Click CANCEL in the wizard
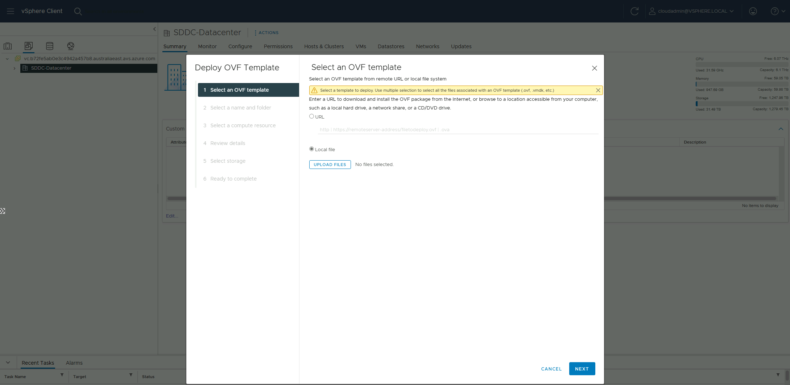This screenshot has width=790, height=385. click(551, 369)
